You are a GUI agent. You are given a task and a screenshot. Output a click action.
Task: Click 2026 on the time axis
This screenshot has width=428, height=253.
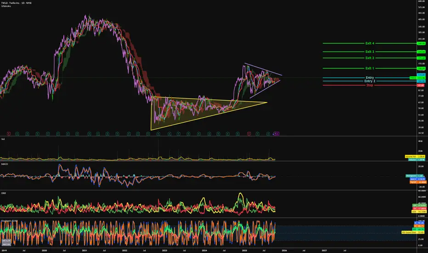(284, 251)
